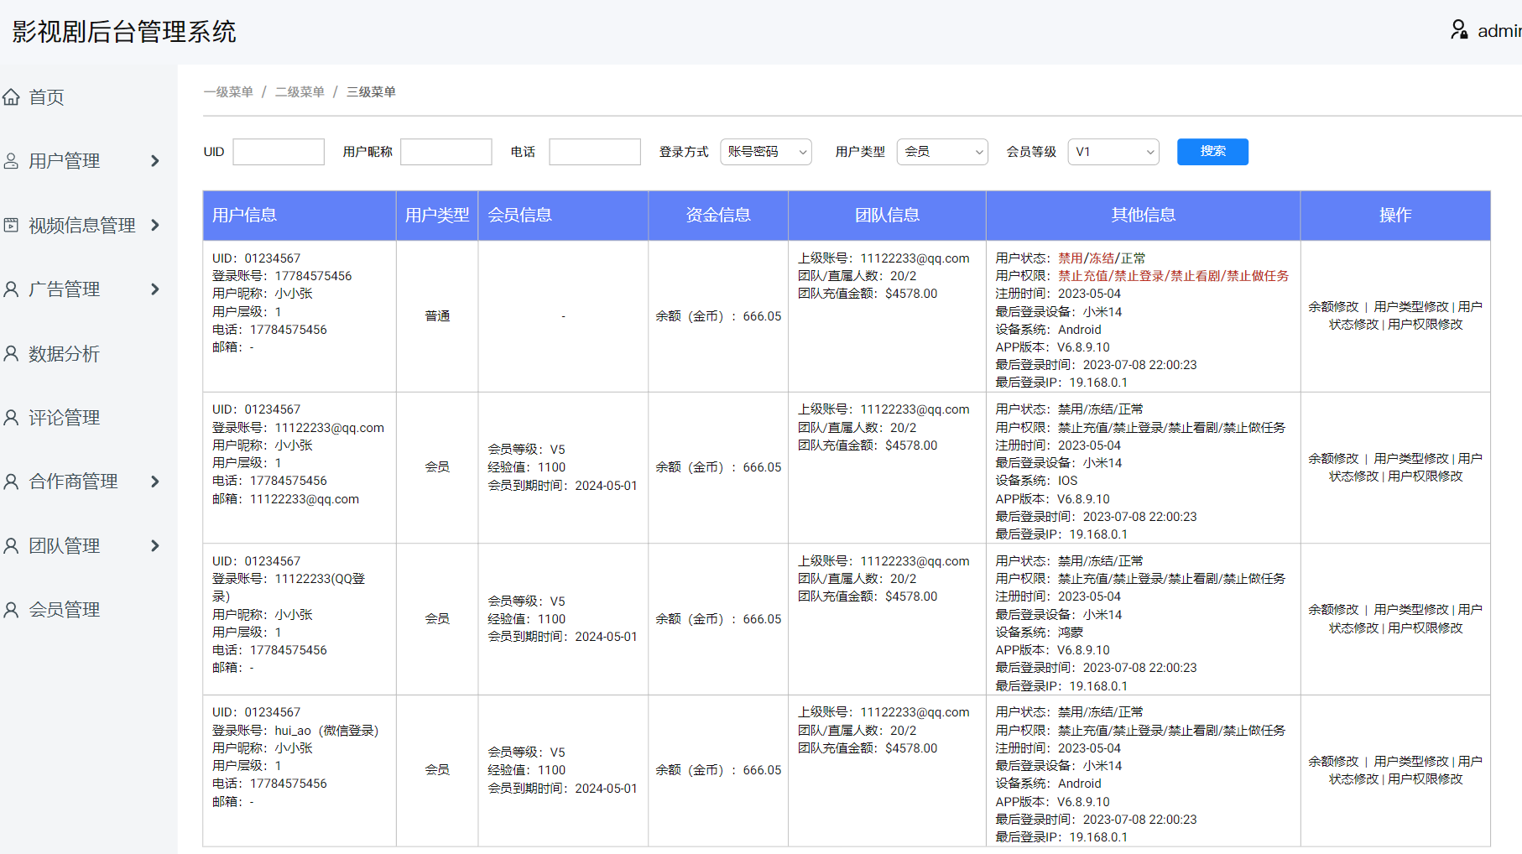1522x854 pixels.
Task: Click the home icon beside 首页
Action: (11, 97)
